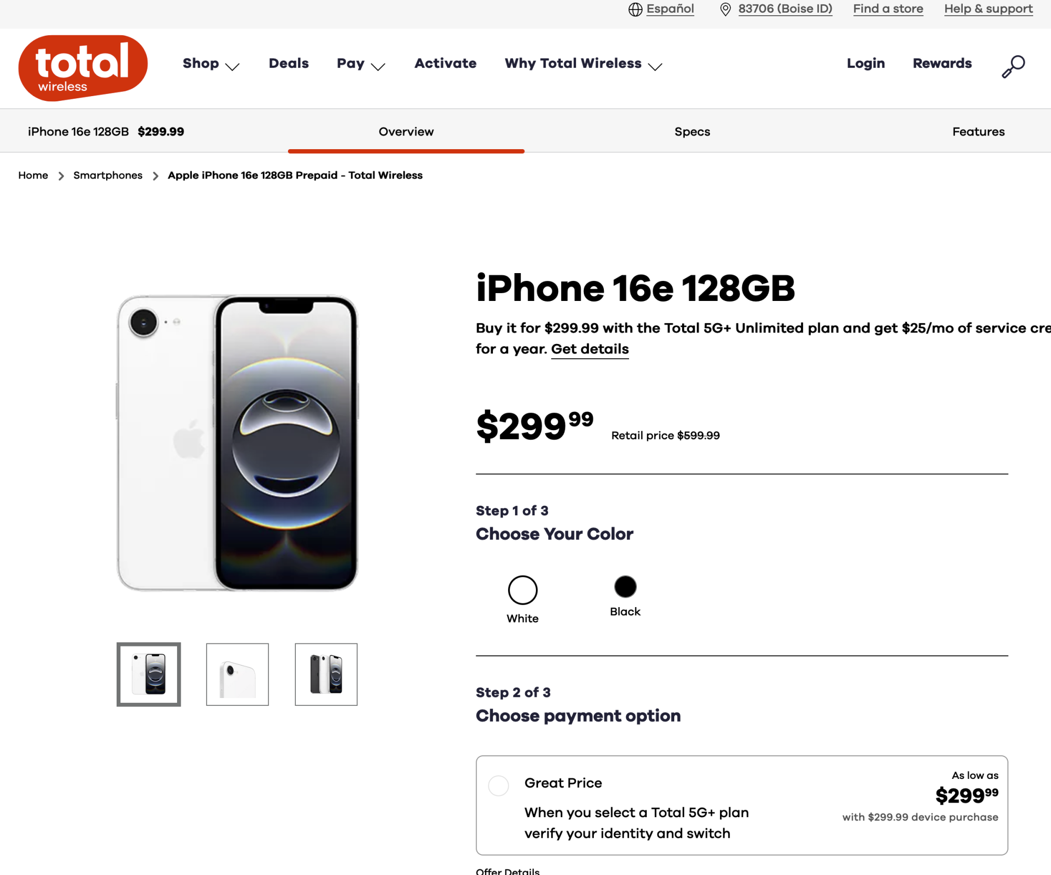Choose the Great Price payment option
Image resolution: width=1051 pixels, height=875 pixels.
pos(498,786)
